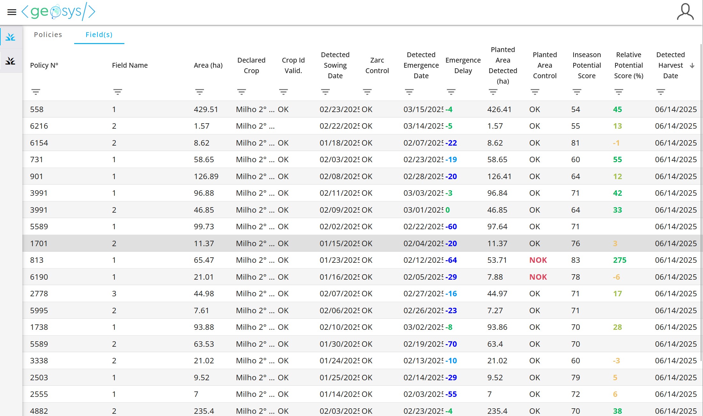Image resolution: width=703 pixels, height=416 pixels.
Task: Open the Emergence Delay column filter
Action: click(451, 92)
